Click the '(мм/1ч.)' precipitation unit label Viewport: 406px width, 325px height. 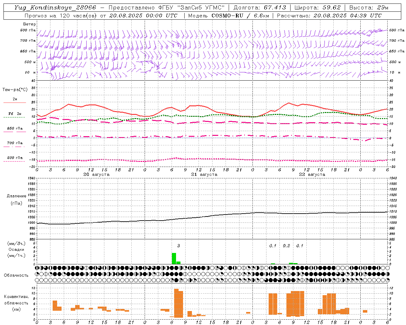pyautogui.click(x=16, y=255)
